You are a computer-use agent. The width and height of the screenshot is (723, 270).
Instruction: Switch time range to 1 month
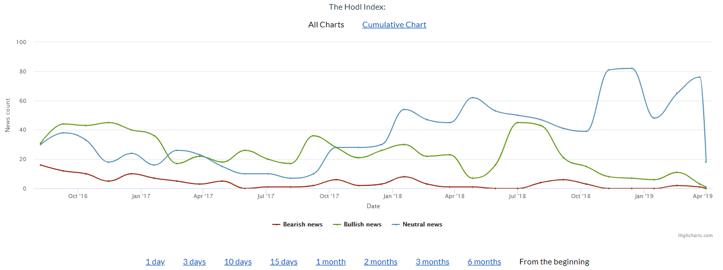[x=331, y=262]
